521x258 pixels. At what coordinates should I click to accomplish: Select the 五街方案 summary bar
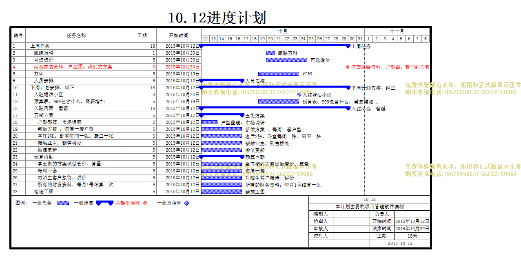tap(222, 115)
